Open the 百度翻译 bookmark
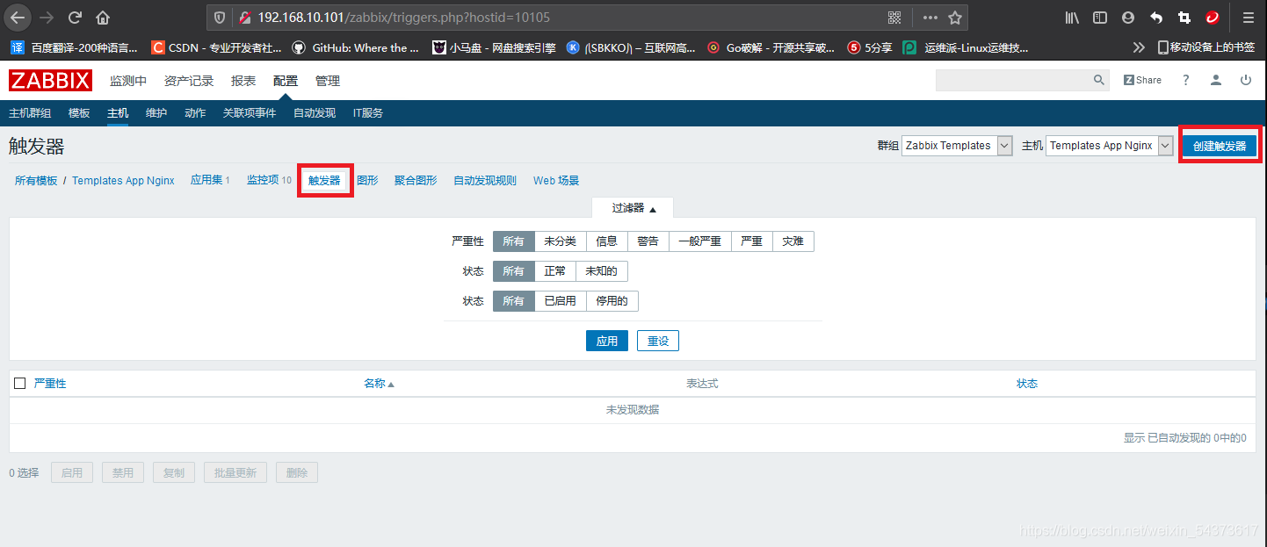1267x547 pixels. [x=74, y=47]
